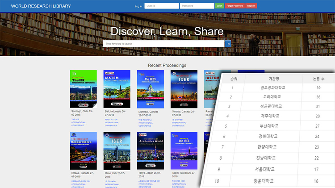335x188 pixels.
Task: Click the 131st IASTEM conference link
Action: (112, 123)
